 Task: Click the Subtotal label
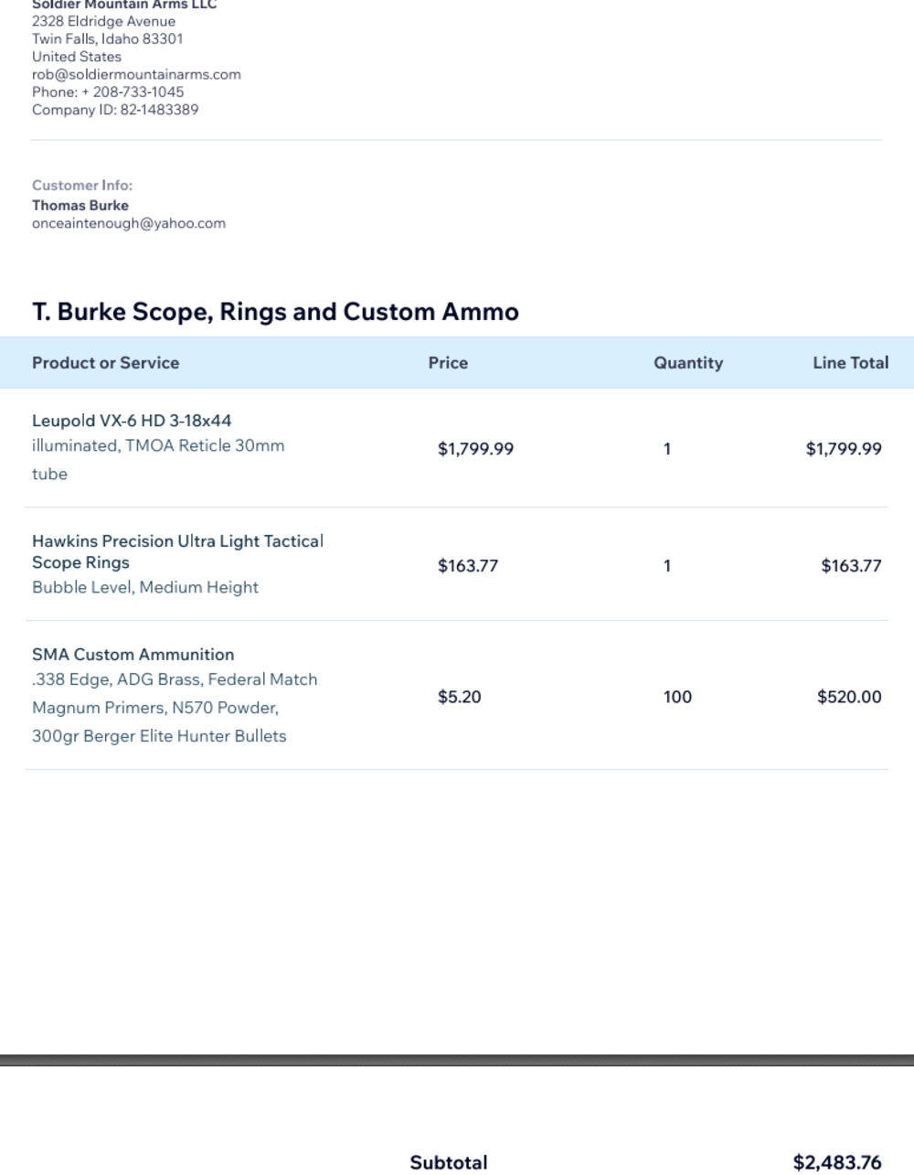pyautogui.click(x=448, y=1162)
